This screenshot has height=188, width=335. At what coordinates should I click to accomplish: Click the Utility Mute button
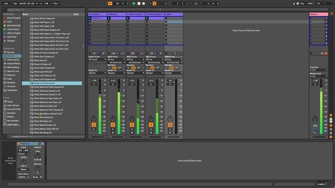(x=35, y=177)
